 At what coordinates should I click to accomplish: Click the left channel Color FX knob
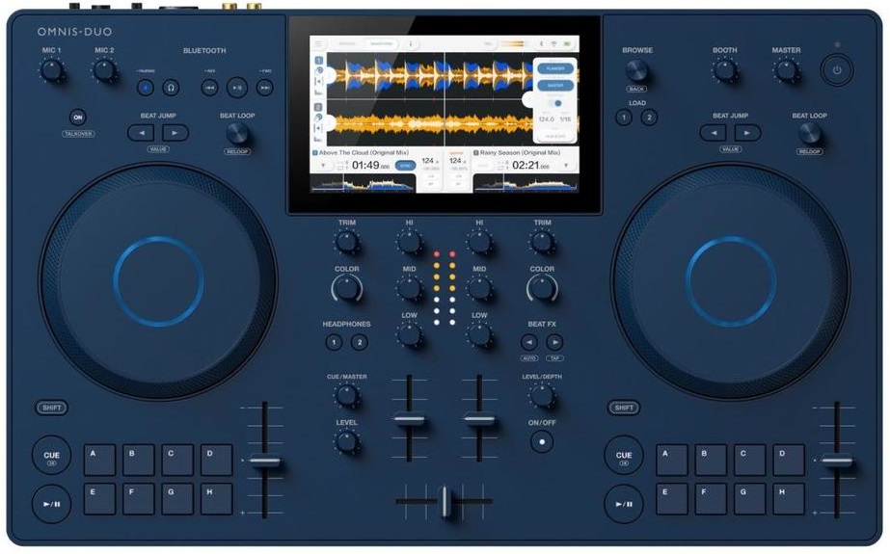pos(347,289)
